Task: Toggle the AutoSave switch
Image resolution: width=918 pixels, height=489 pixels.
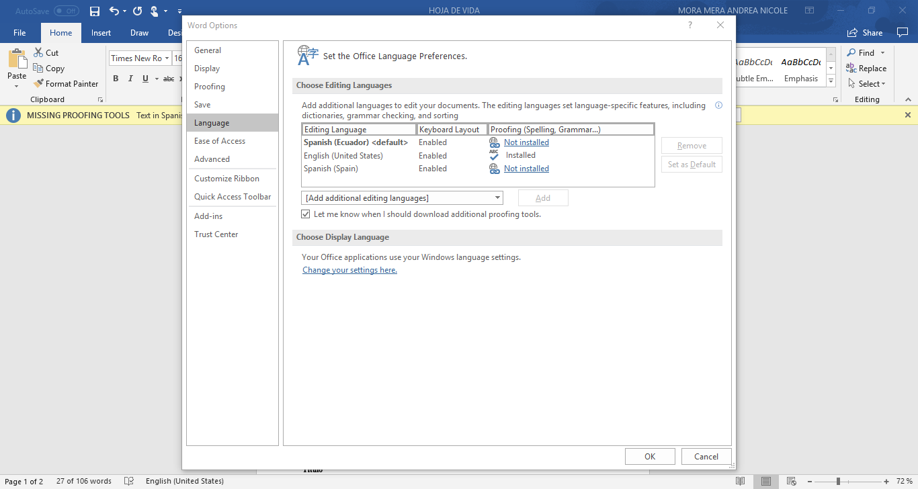Action: point(66,11)
